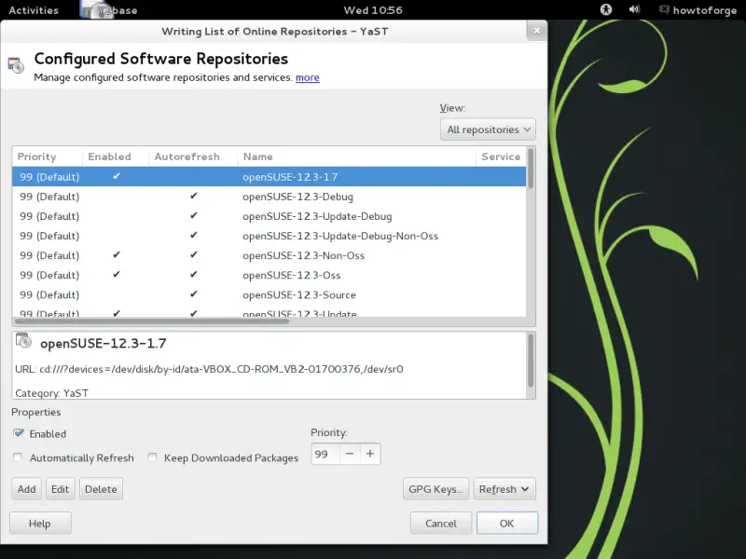The image size is (746, 559).
Task: Select the openSUSE-12.3-Debug repository row
Action: 269,197
